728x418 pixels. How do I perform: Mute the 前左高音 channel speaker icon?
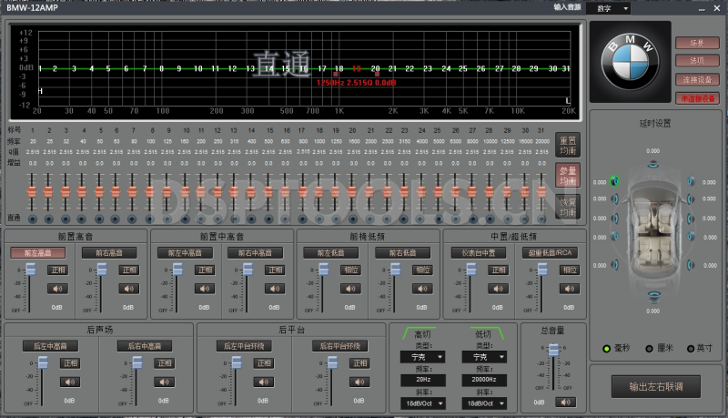click(58, 288)
